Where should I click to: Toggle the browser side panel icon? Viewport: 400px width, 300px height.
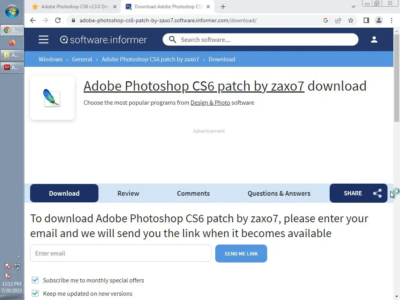[x=366, y=20]
